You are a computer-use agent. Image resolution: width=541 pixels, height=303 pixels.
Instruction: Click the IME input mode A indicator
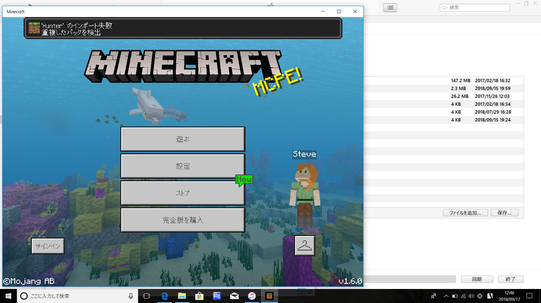[490, 296]
